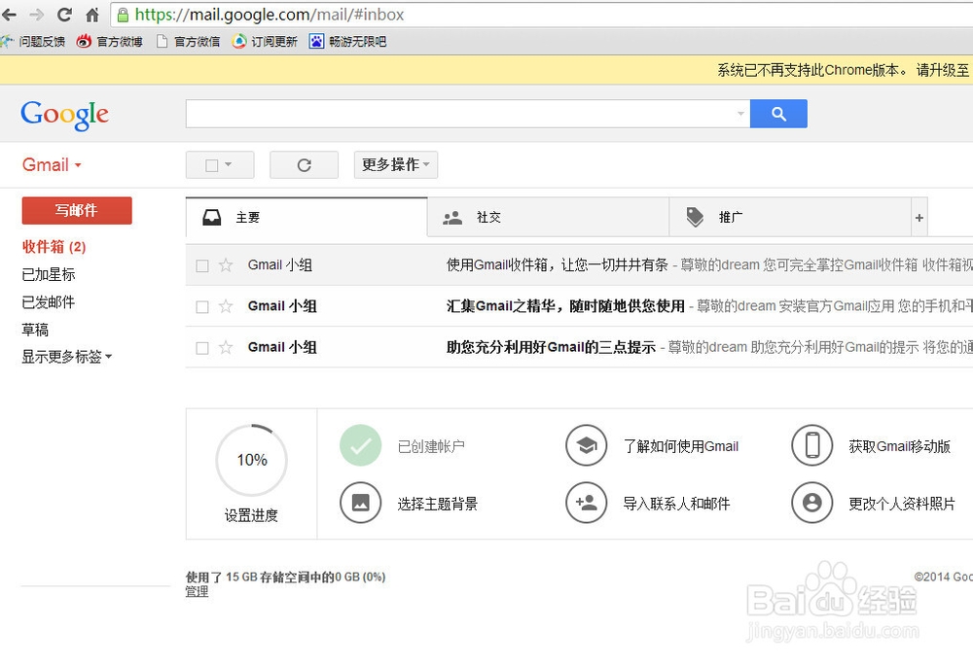Open the 已发邮件 folder
Viewport: 973px width, 665px height.
(x=49, y=301)
